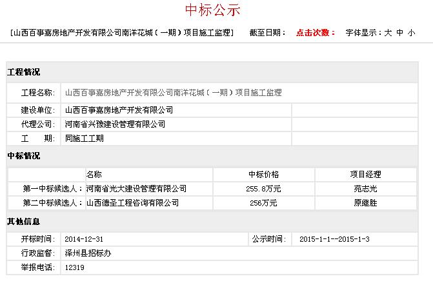The image size is (433, 281).
Task: Click the 中标价格 column header
Action: click(264, 175)
